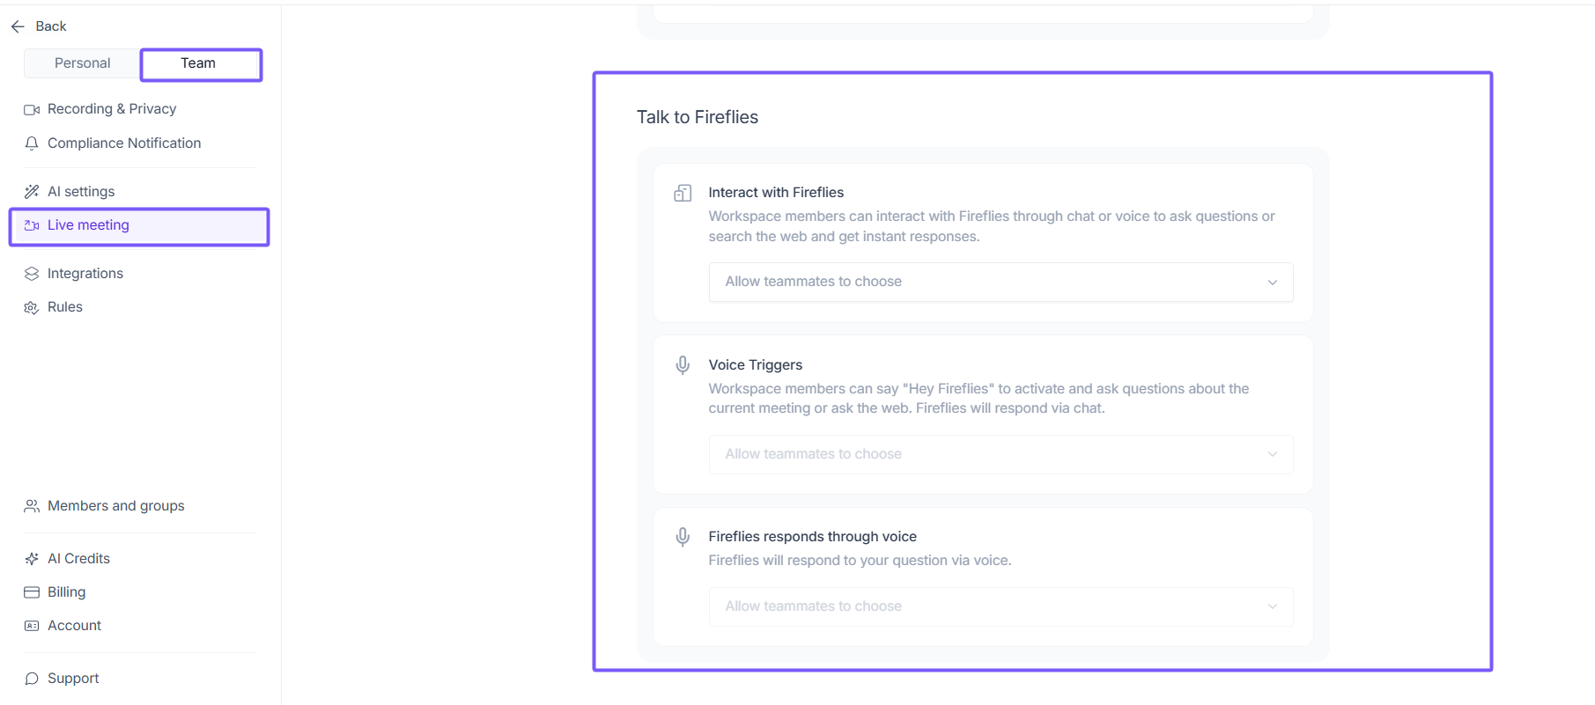Open the Live meeting settings
The height and width of the screenshot is (705, 1595).
tap(88, 225)
